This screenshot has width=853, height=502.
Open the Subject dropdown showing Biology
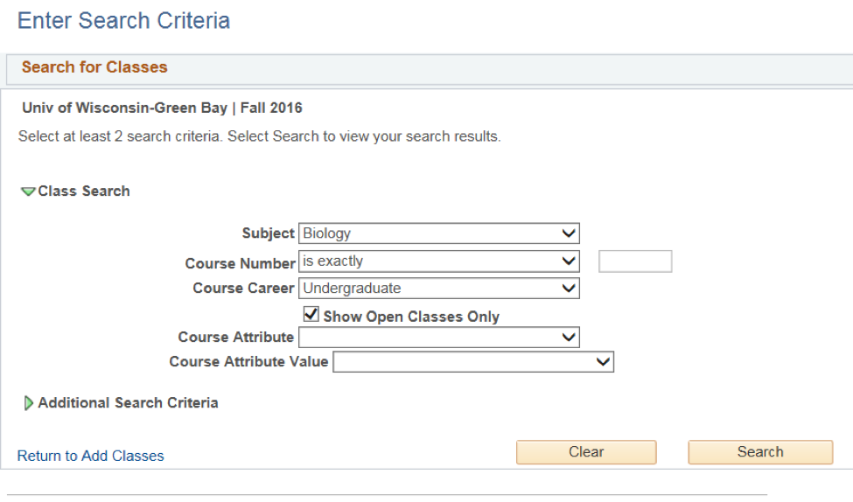coord(439,234)
